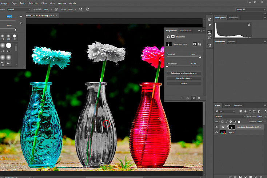Prevent artboard auto-nesting lock icon in Capas
Viewport: 267px width, 178px height.
[235, 122]
